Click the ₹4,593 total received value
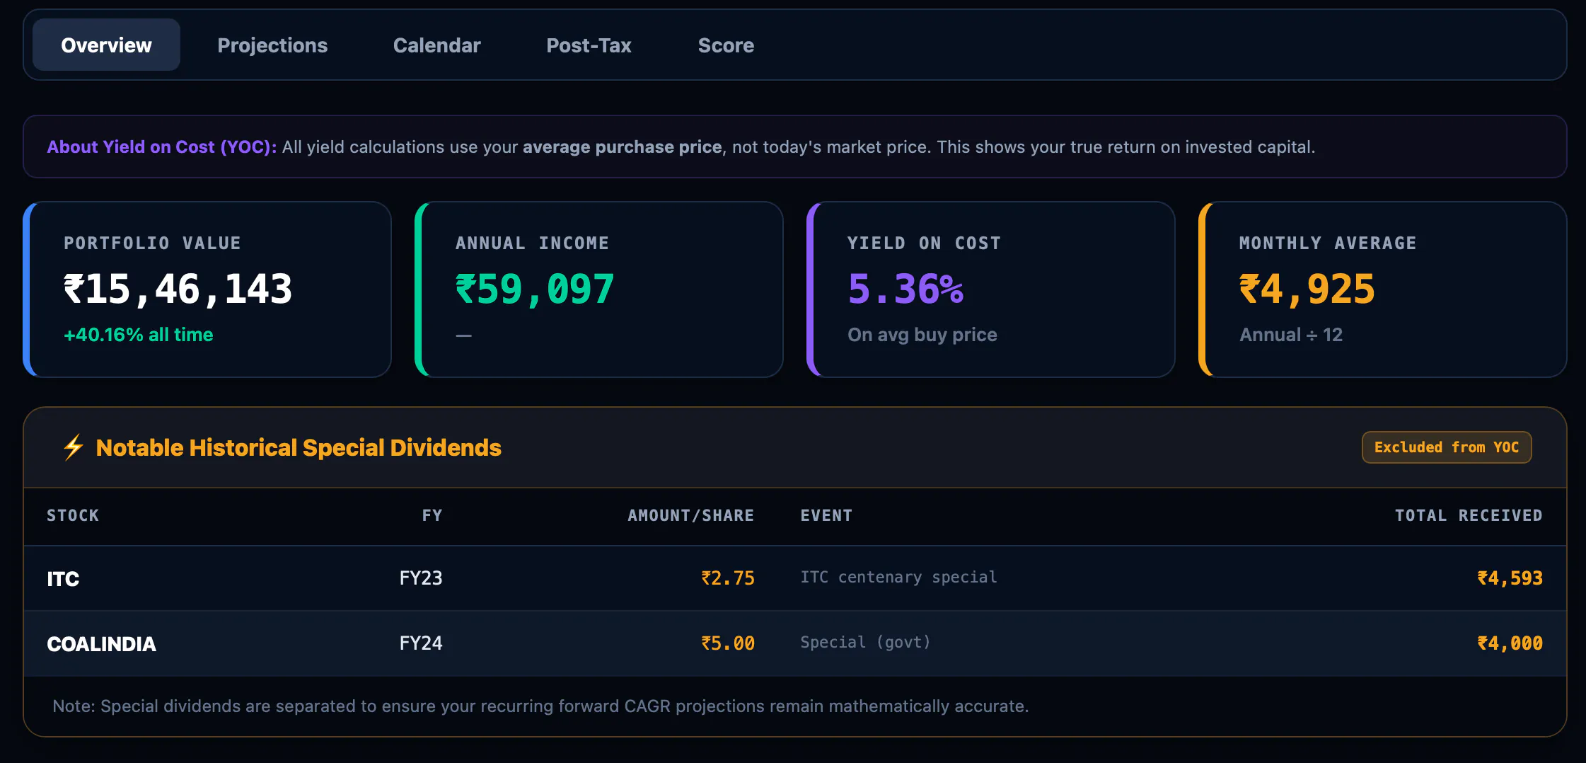 pyautogui.click(x=1510, y=578)
